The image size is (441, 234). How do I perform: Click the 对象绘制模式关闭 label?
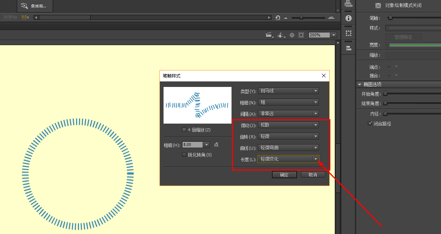point(403,5)
